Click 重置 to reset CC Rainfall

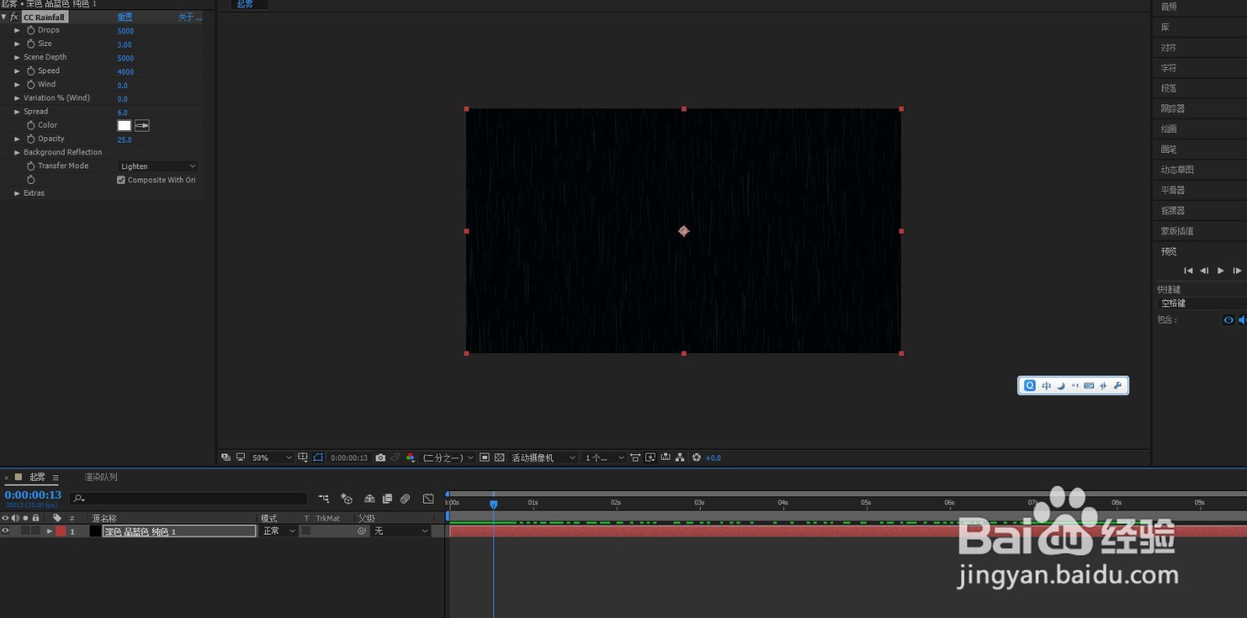click(x=125, y=17)
